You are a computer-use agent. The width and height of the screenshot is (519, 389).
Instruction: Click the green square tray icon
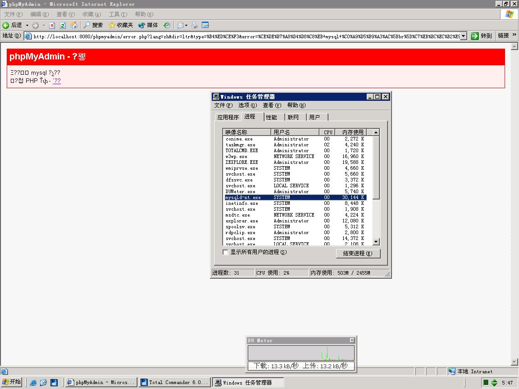pyautogui.click(x=486, y=383)
